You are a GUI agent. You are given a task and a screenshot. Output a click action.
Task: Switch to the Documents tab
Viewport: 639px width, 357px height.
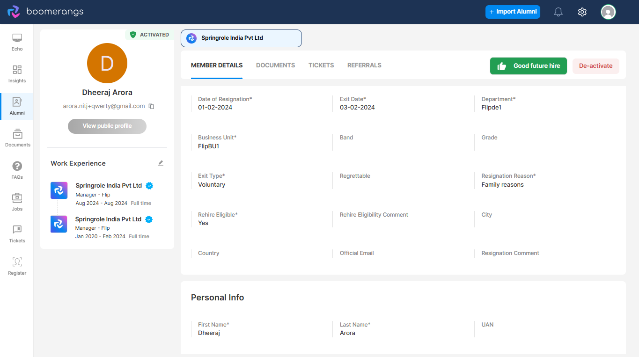275,66
